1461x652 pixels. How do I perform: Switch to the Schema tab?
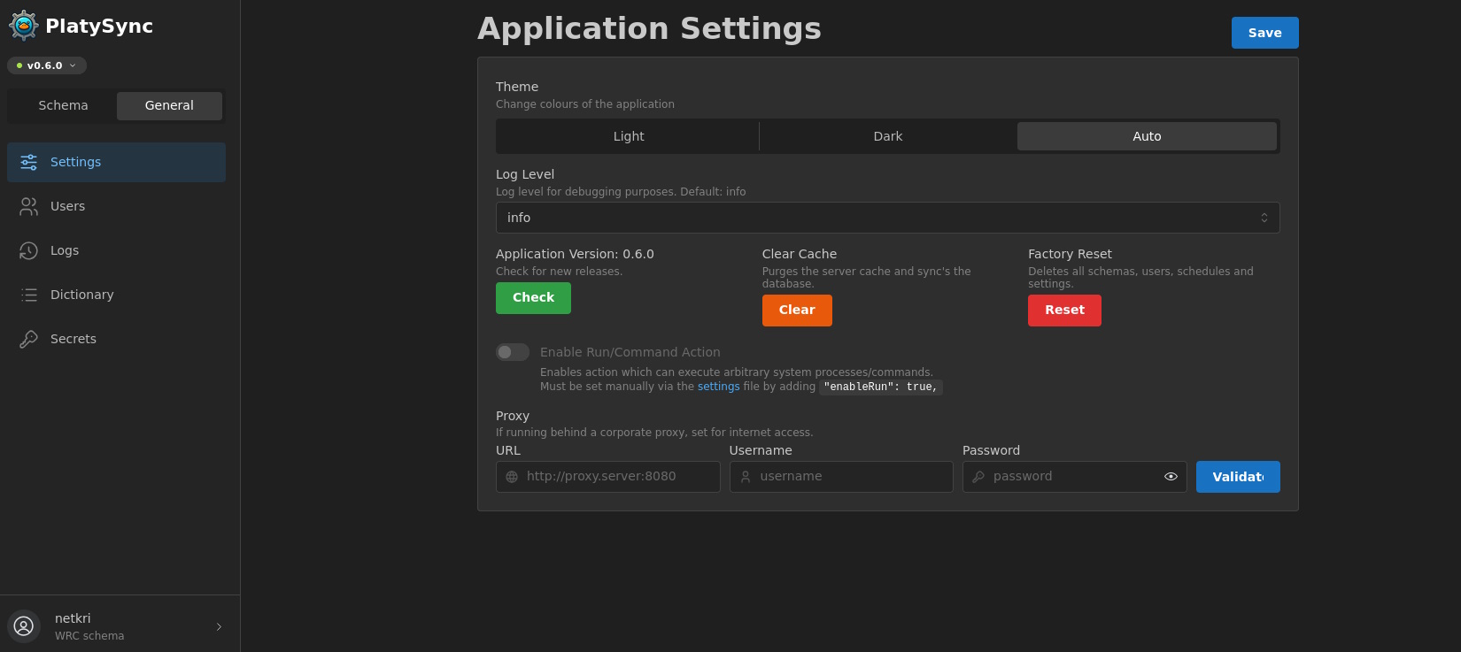pyautogui.click(x=63, y=105)
